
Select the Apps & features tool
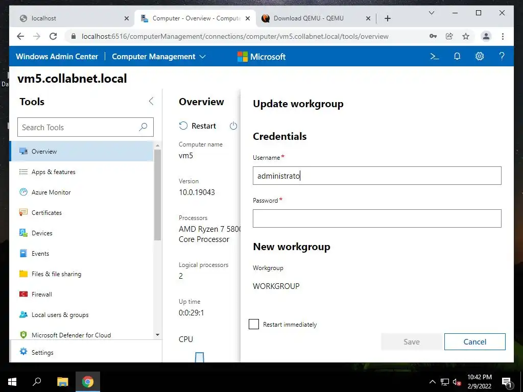coord(82,171)
